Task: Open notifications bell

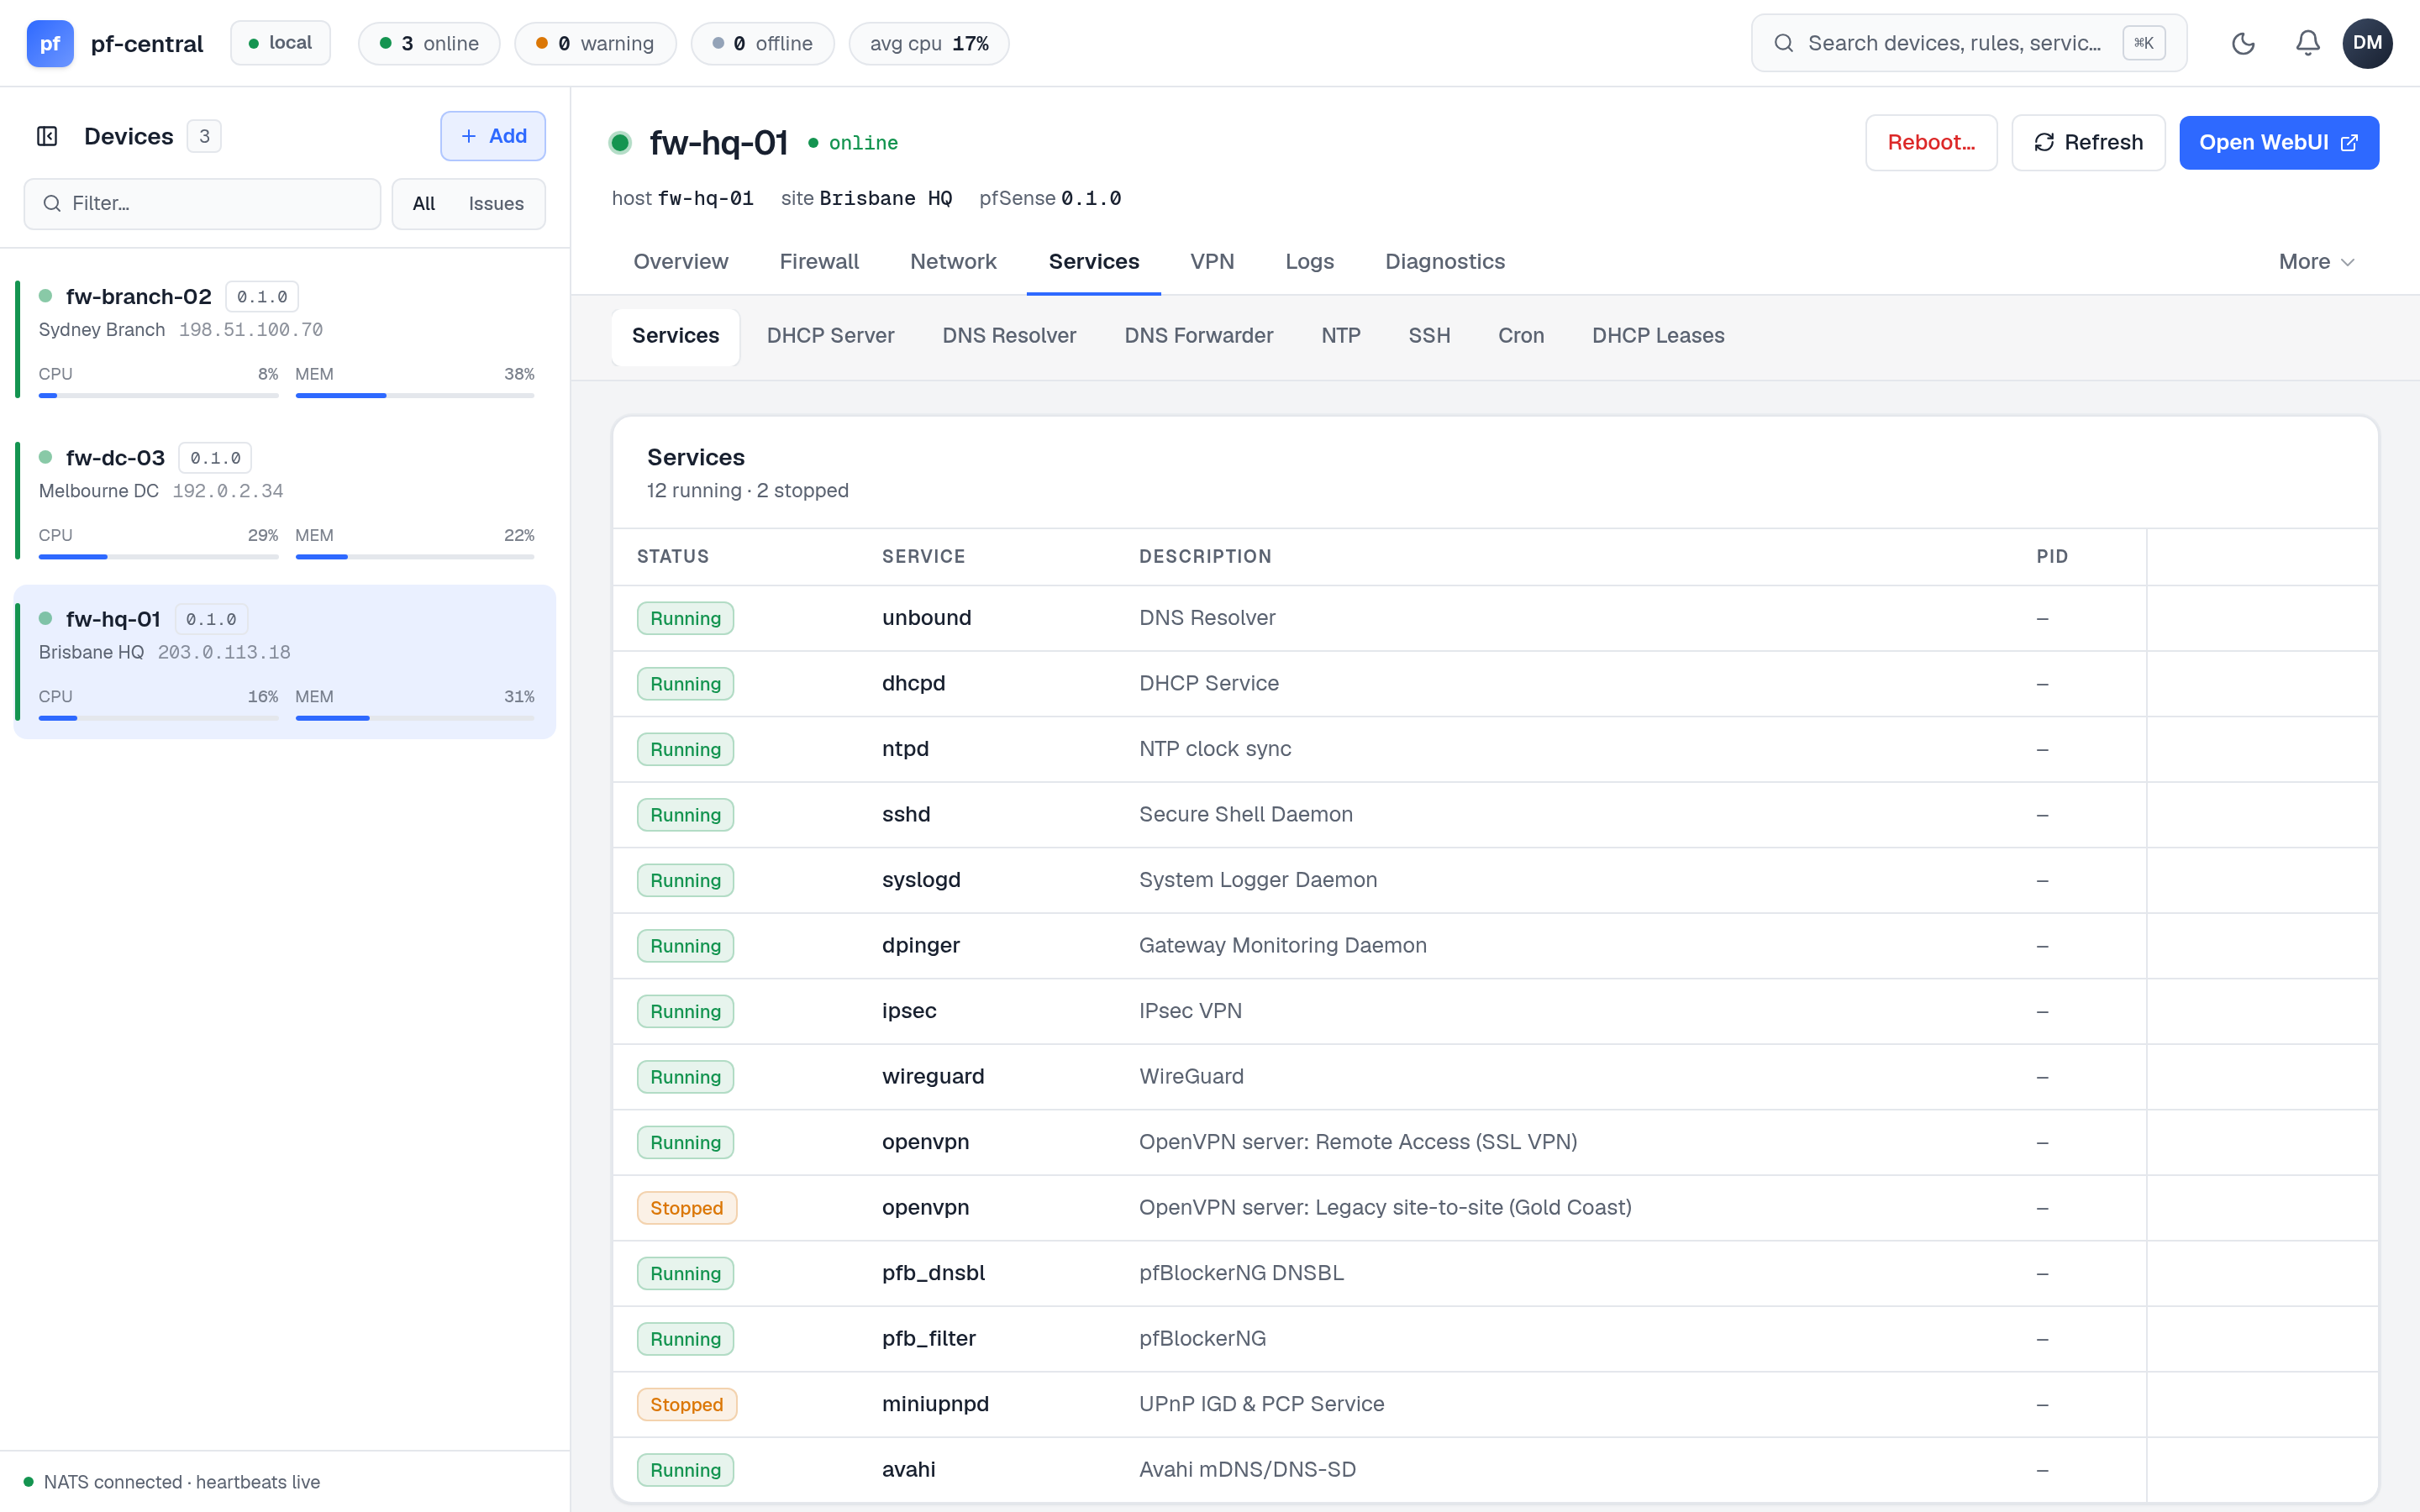Action: tap(2308, 43)
